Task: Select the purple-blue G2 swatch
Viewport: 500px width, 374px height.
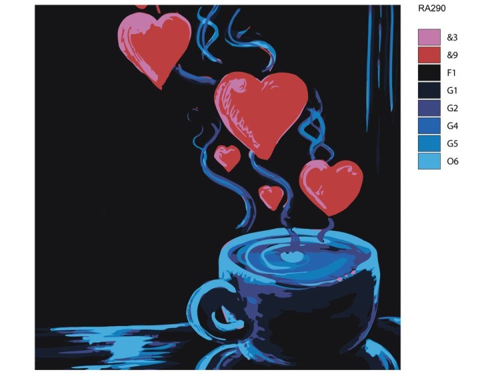Action: 429,108
